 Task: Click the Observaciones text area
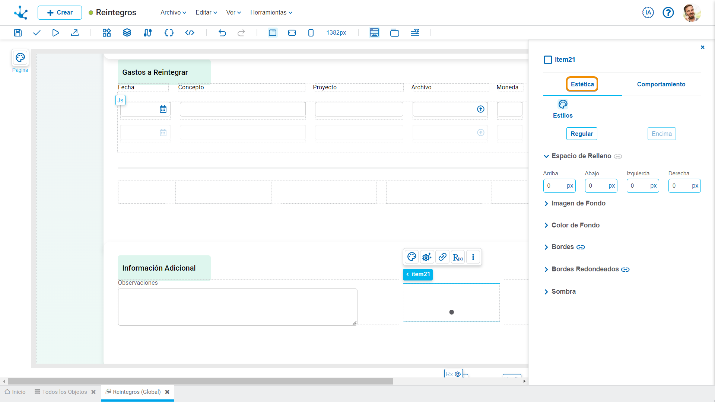point(238,307)
